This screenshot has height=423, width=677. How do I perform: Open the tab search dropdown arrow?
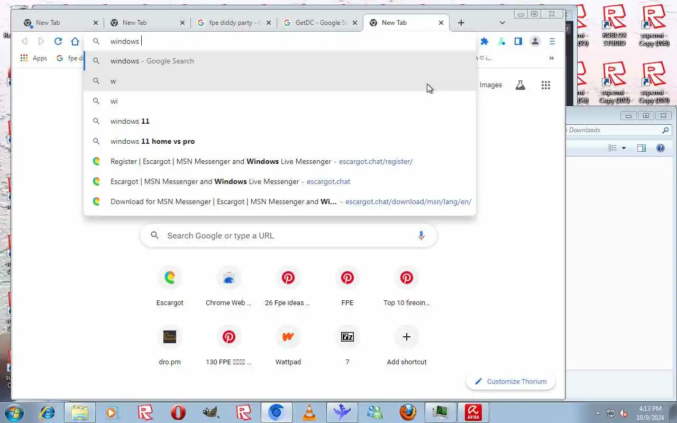[x=502, y=23]
